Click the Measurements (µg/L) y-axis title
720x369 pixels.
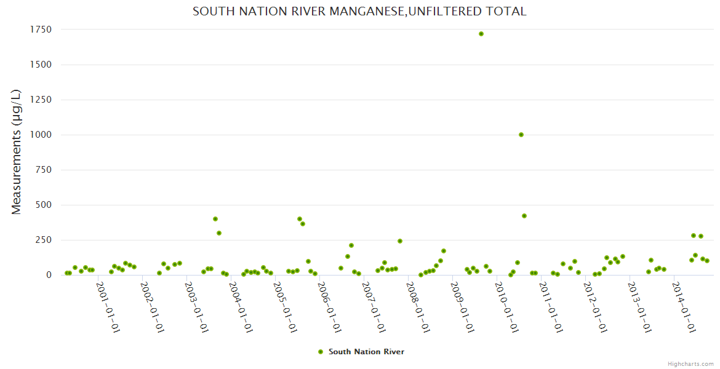point(17,152)
